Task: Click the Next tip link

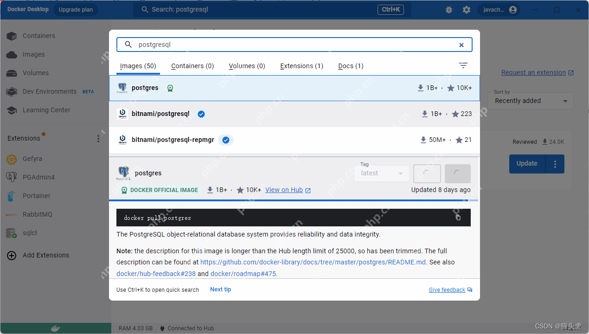Action: coord(221,289)
